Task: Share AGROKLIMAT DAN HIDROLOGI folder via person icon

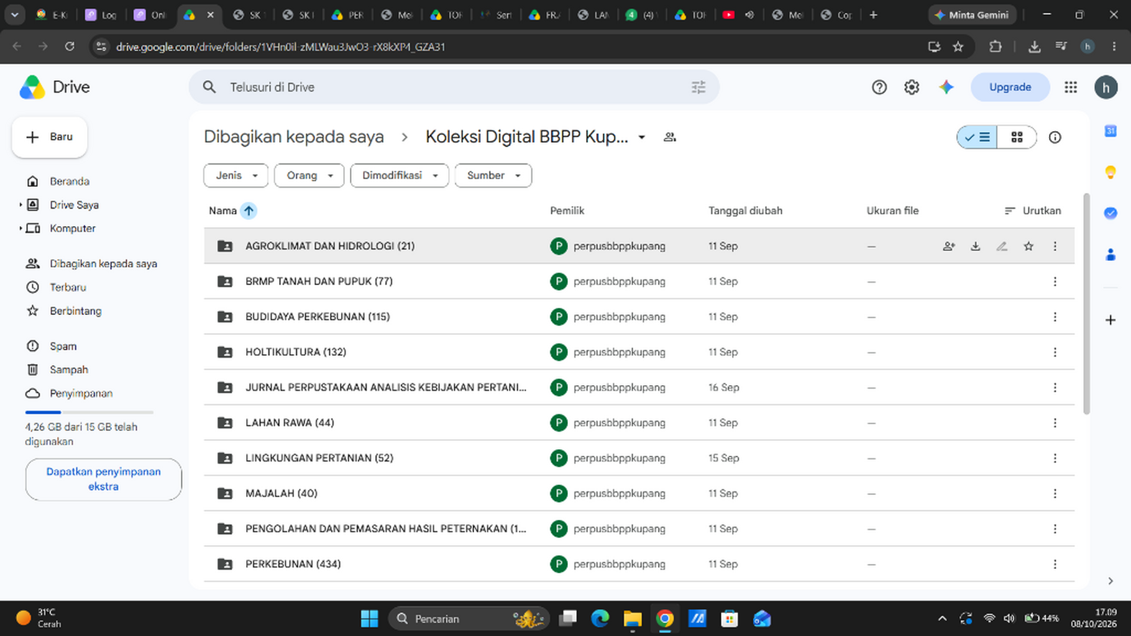Action: click(949, 247)
